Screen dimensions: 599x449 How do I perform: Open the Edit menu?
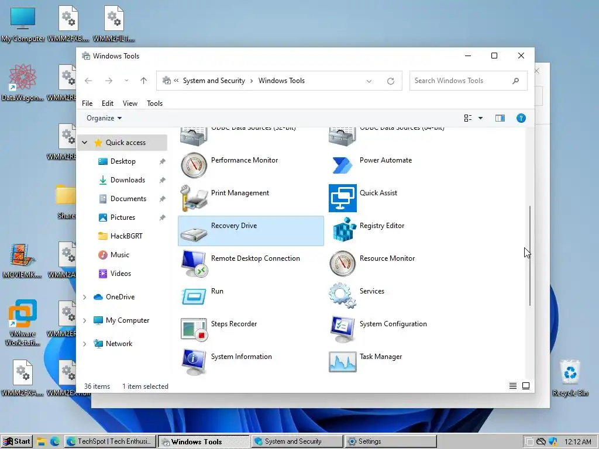[108, 103]
